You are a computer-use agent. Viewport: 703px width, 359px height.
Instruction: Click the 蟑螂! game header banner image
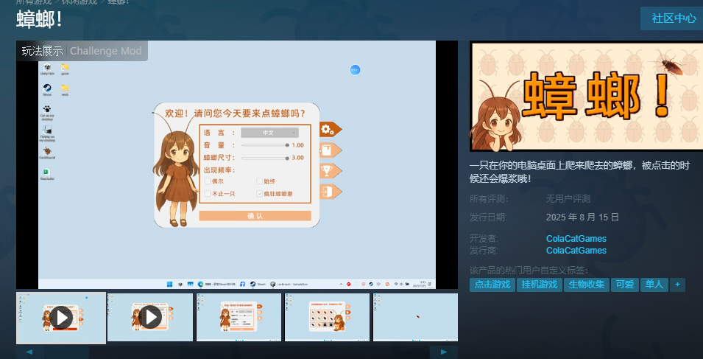click(587, 97)
